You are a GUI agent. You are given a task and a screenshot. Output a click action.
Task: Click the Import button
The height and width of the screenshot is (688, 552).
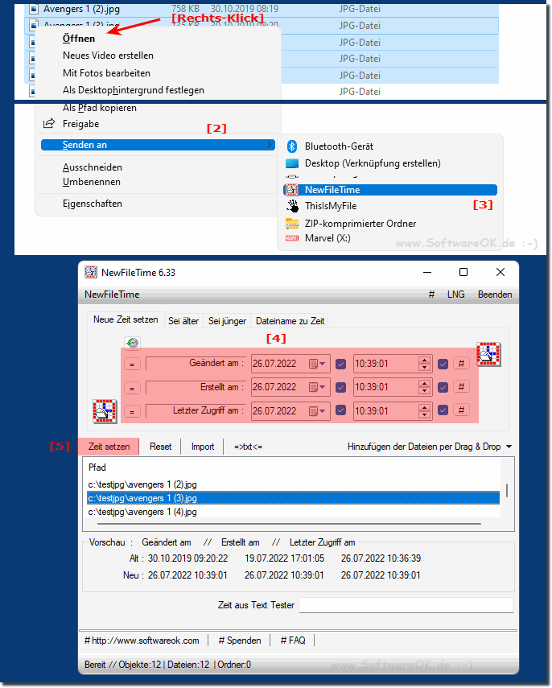203,447
